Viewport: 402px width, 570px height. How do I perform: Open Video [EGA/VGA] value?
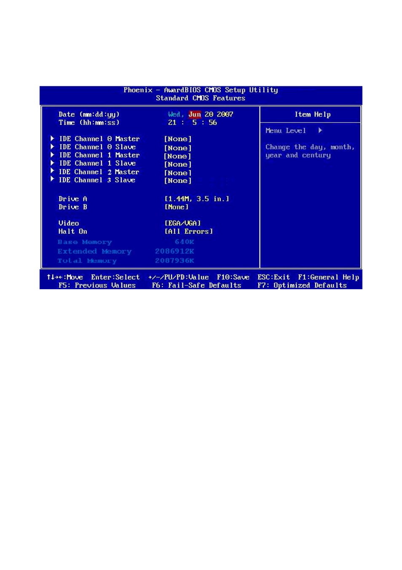pyautogui.click(x=182, y=223)
